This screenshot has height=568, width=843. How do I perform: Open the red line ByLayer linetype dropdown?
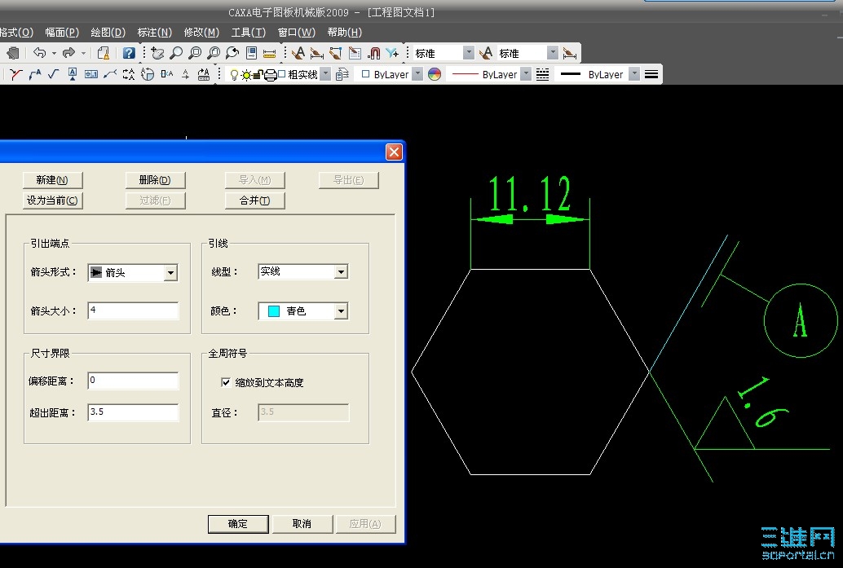click(527, 74)
